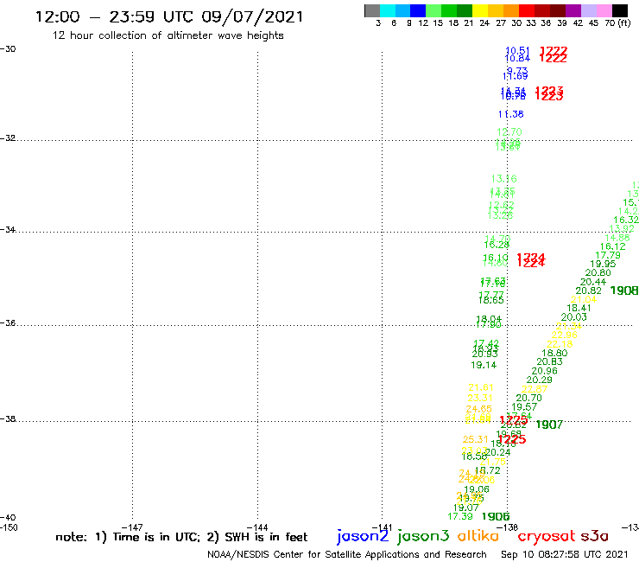639x562 pixels.
Task: Click the light green 12.70 value
Action: coord(509,131)
